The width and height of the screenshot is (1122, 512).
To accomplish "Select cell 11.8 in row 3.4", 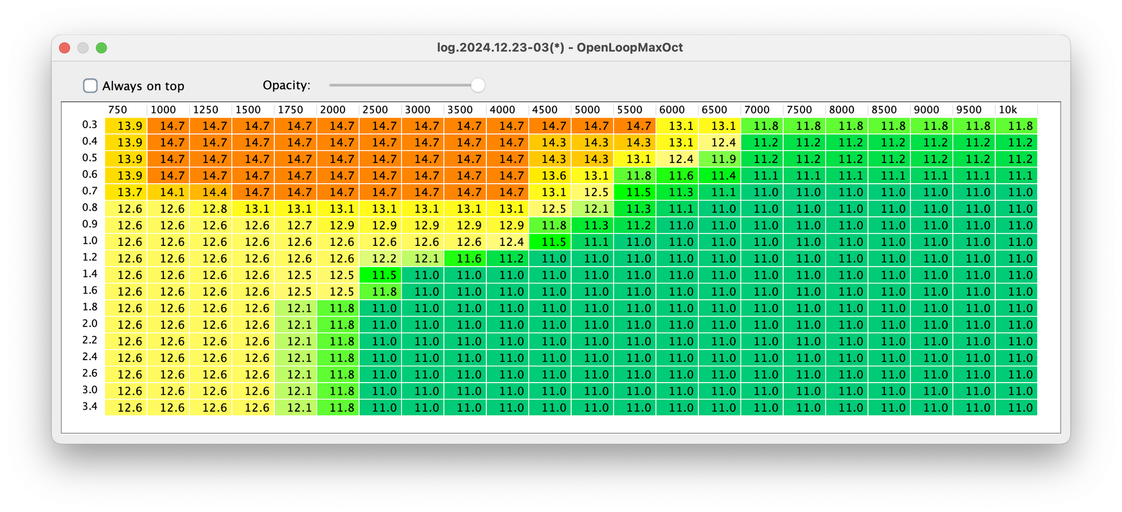I will (x=338, y=408).
